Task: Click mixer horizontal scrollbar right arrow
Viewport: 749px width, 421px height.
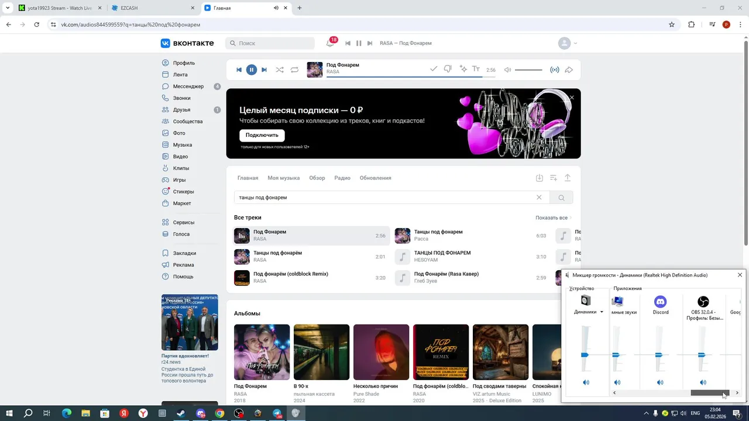Action: tap(737, 393)
